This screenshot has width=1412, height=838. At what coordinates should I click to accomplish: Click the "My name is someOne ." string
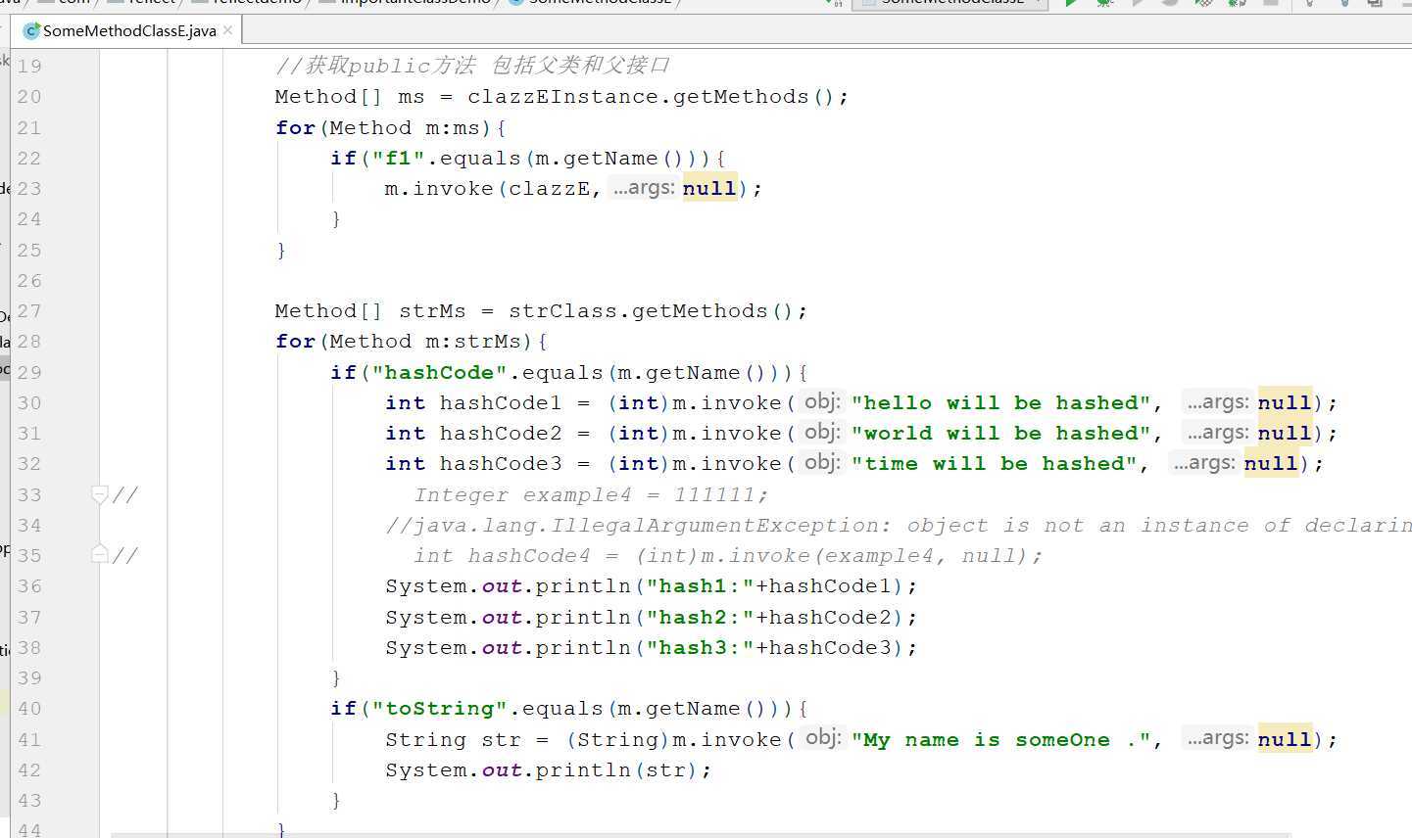1000,739
